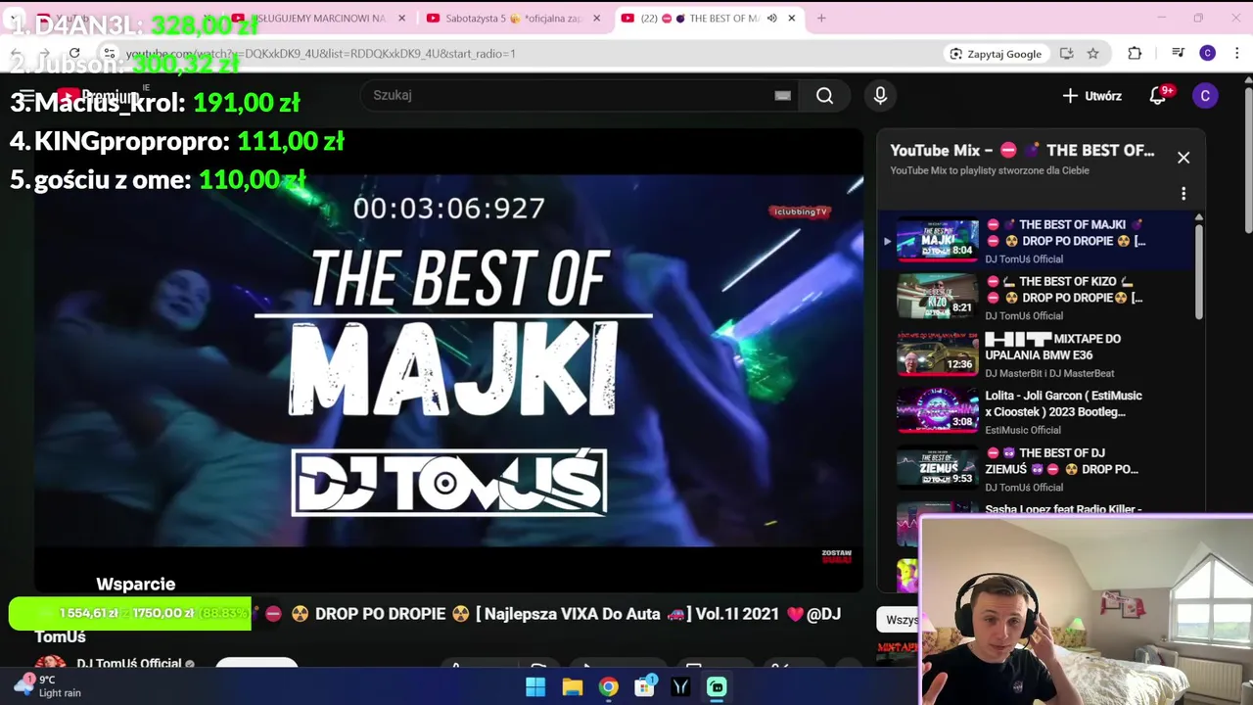Switch to the 'Sabotażysta 5' tab

pyautogui.click(x=513, y=18)
